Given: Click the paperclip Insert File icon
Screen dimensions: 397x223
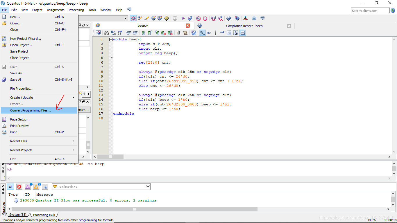Looking at the screenshot, I should point(178,33).
